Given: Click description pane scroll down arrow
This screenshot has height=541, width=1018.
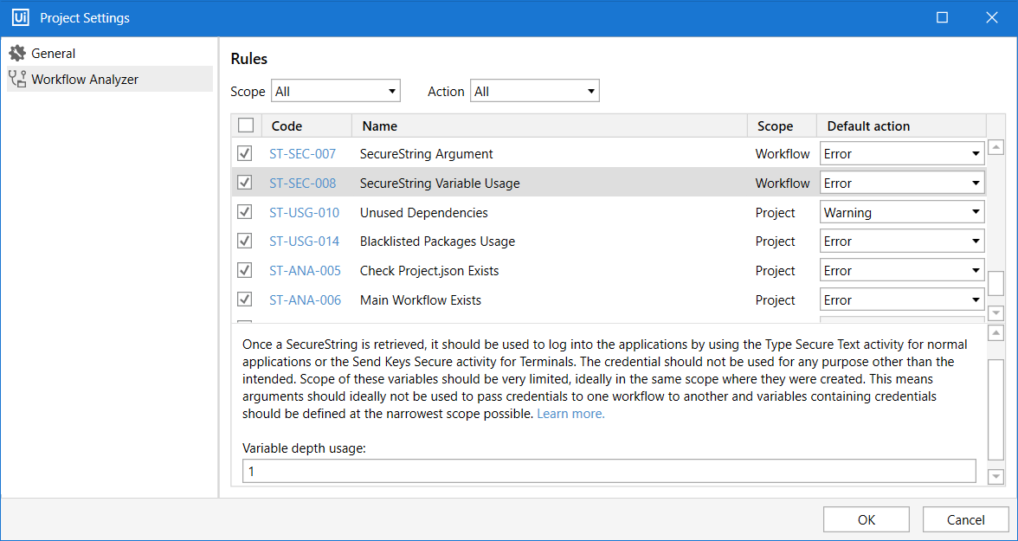Looking at the screenshot, I should point(996,476).
